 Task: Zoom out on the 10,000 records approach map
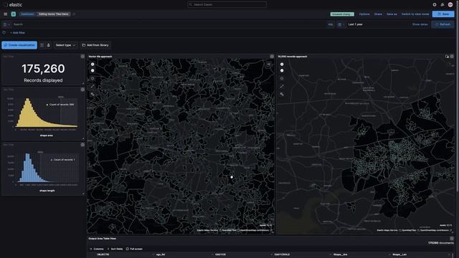click(282, 70)
